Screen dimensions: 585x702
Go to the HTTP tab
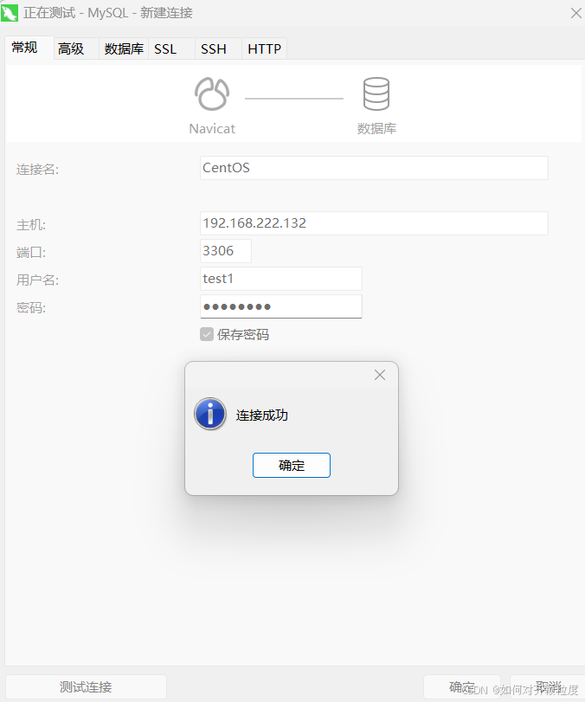point(265,48)
